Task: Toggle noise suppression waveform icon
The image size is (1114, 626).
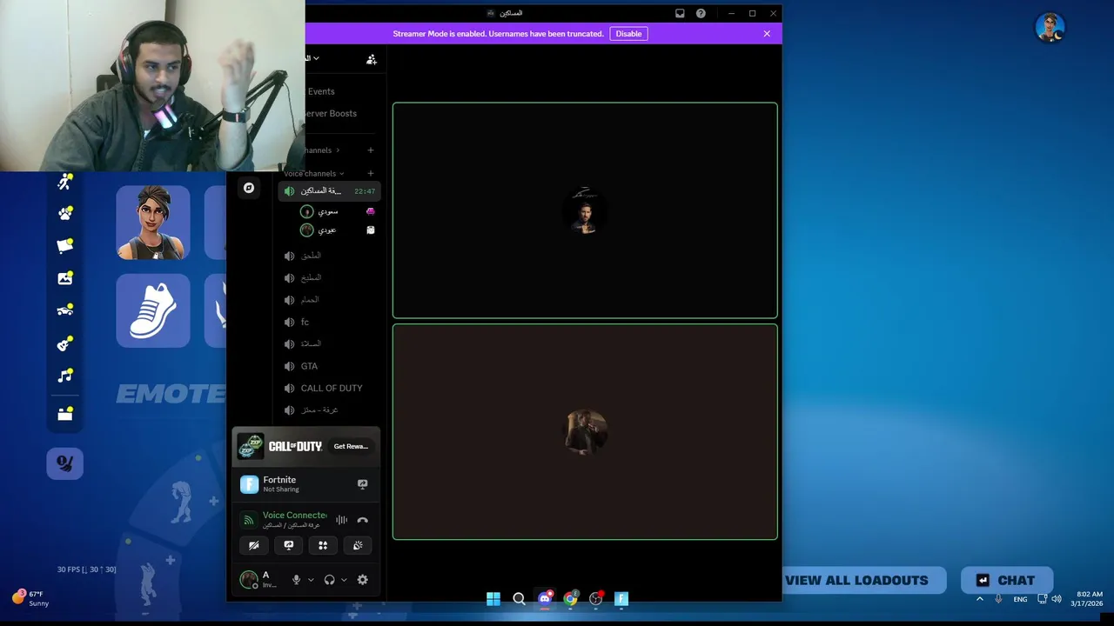Action: pyautogui.click(x=341, y=520)
